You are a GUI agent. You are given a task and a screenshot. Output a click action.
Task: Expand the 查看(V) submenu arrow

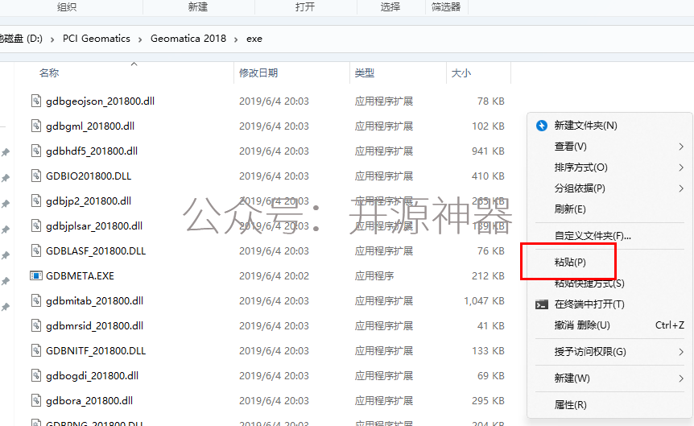(681, 147)
